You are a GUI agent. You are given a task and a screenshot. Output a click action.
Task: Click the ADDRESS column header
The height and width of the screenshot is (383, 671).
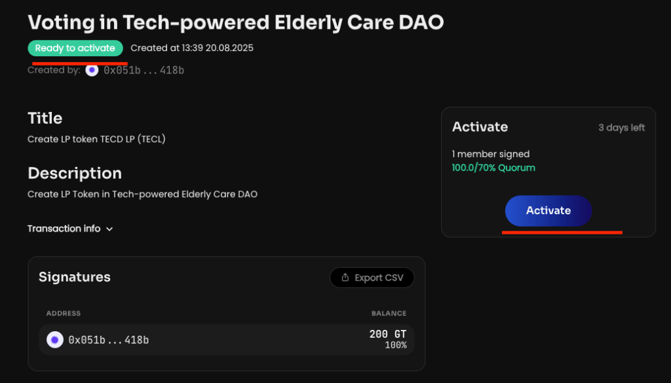[x=64, y=314]
